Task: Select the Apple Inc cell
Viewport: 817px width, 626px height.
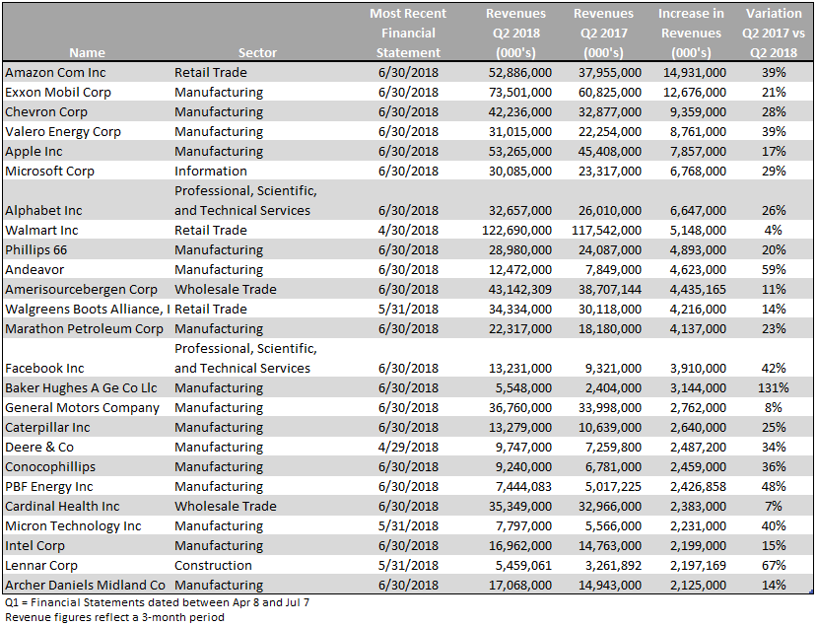Action: 34,152
